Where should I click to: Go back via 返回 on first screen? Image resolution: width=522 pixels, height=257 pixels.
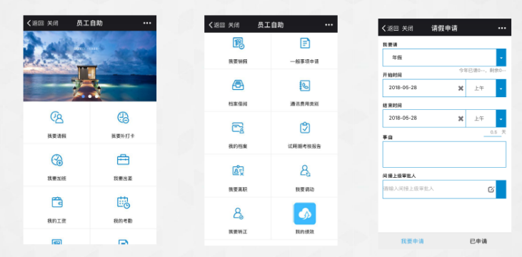point(35,23)
